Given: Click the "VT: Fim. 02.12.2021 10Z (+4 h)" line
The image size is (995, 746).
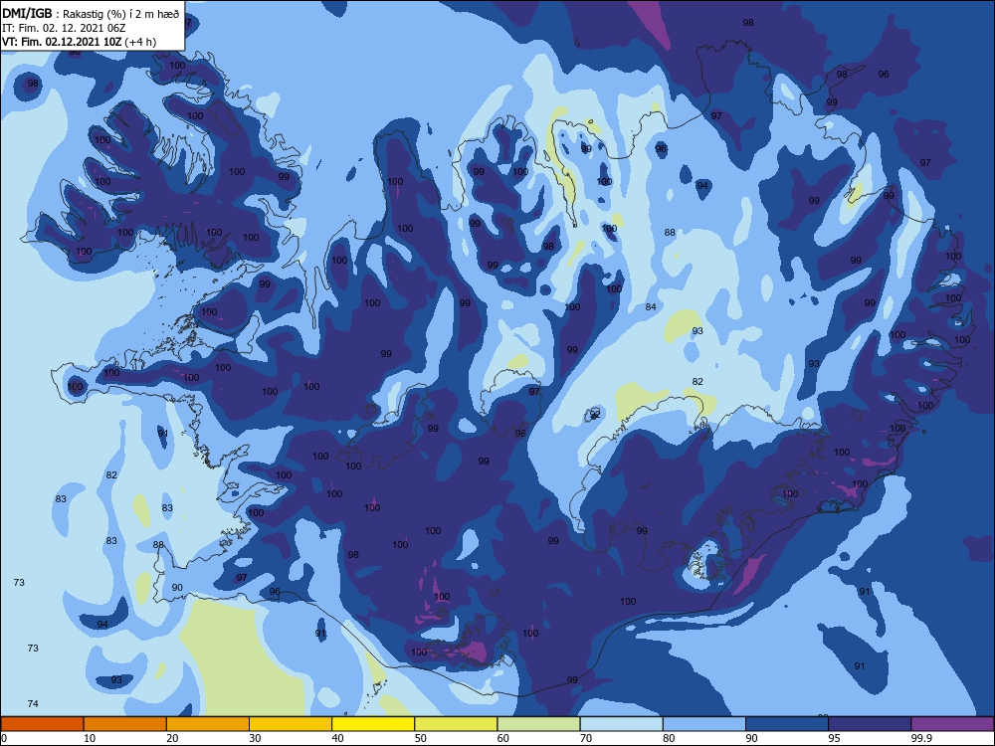Looking at the screenshot, I should tap(80, 42).
